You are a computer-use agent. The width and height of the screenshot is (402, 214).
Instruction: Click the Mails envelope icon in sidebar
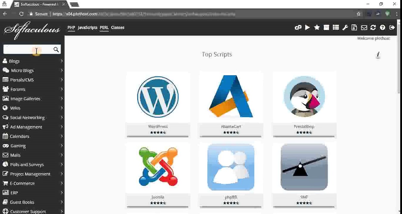[x=5, y=155]
